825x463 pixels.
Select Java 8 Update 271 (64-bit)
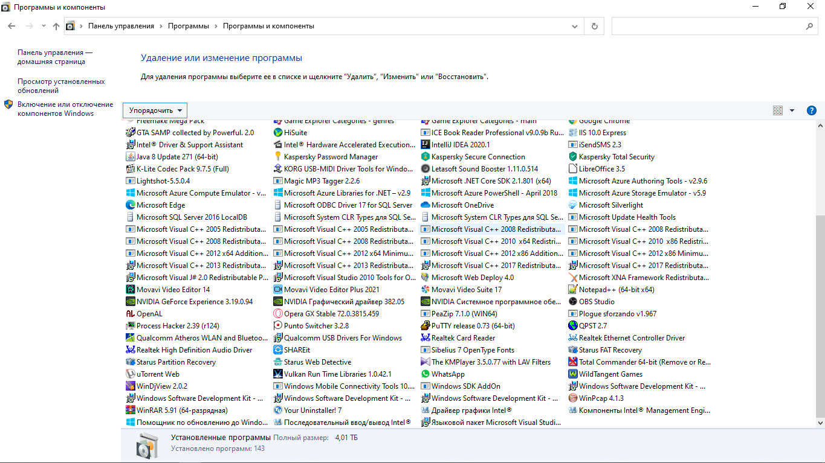(x=172, y=157)
